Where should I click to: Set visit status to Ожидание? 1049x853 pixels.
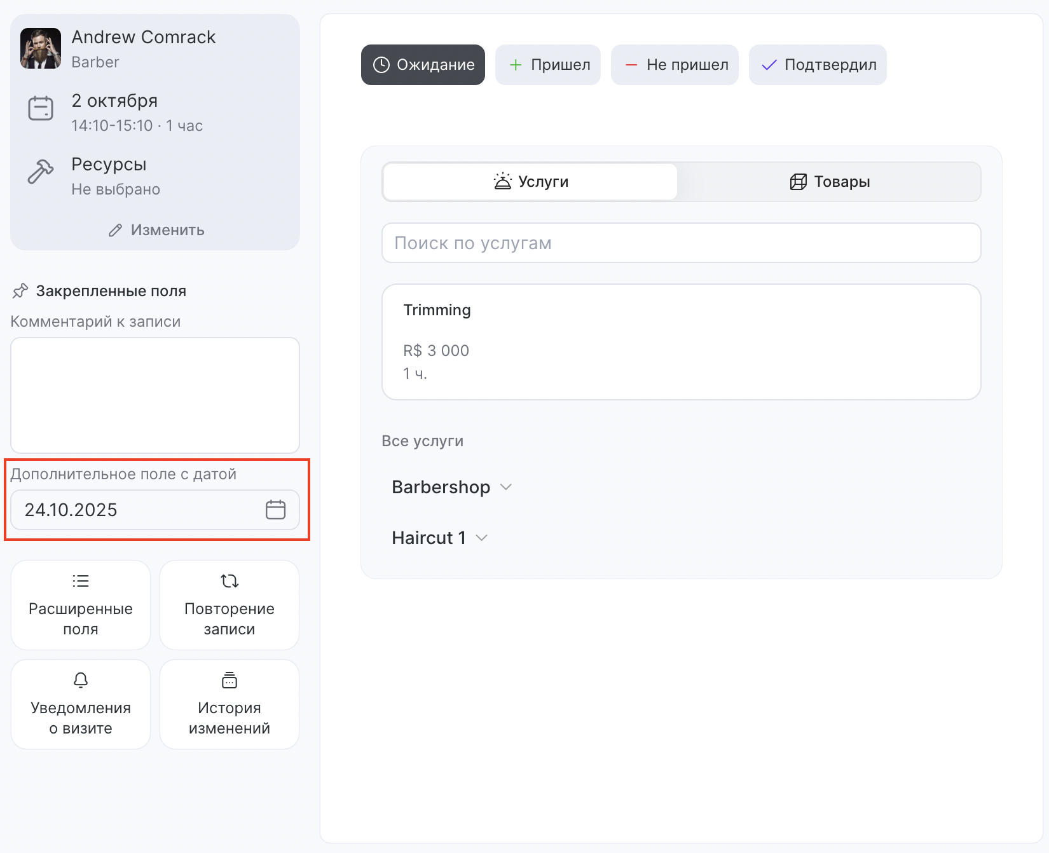423,65
